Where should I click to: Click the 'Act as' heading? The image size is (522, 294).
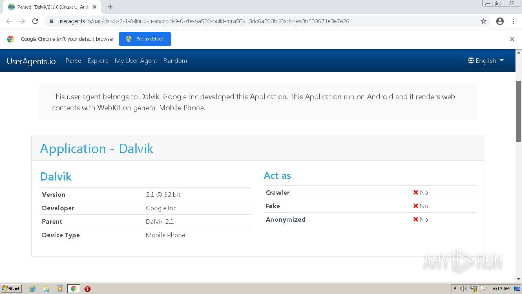[277, 176]
